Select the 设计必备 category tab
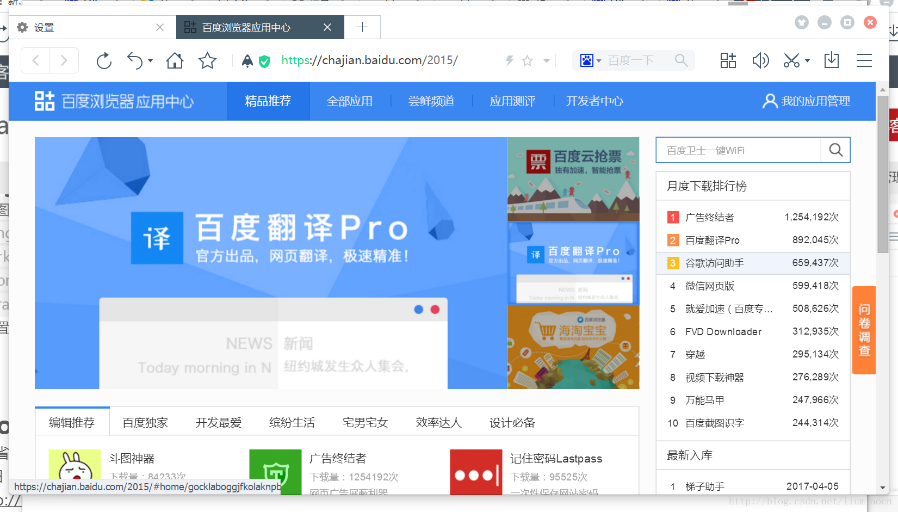The image size is (898, 512). 512,423
